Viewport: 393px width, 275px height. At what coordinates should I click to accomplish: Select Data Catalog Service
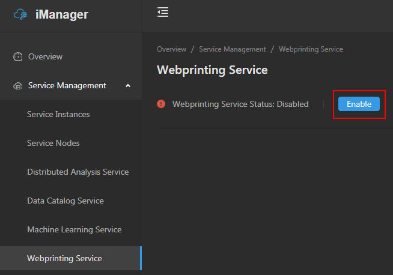pyautogui.click(x=65, y=201)
